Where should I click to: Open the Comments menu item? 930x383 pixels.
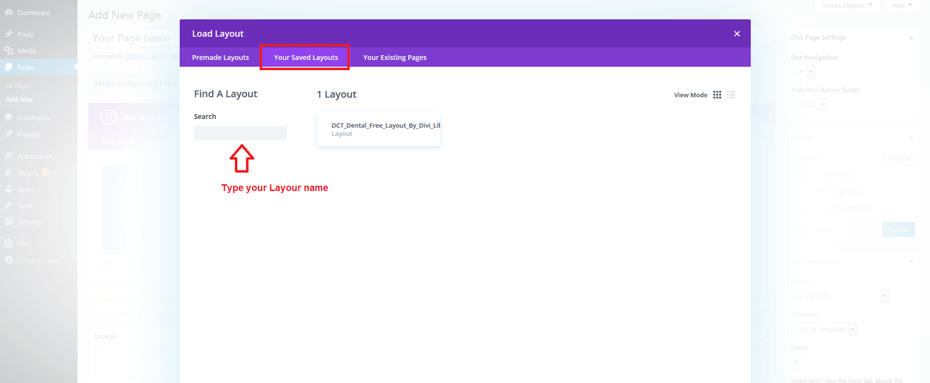tap(34, 118)
